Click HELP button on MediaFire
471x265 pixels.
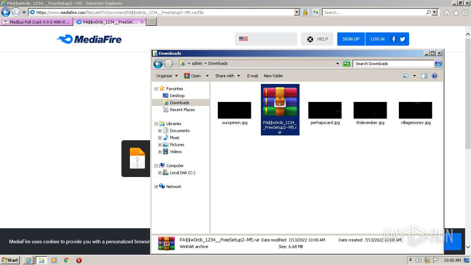(317, 39)
